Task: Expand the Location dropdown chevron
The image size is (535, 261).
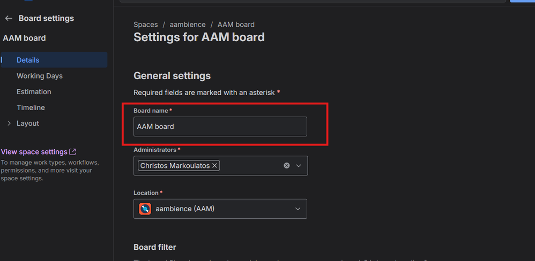Action: [298, 209]
